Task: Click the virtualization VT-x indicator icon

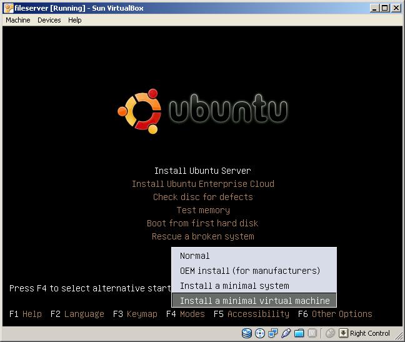Action: pos(312,333)
